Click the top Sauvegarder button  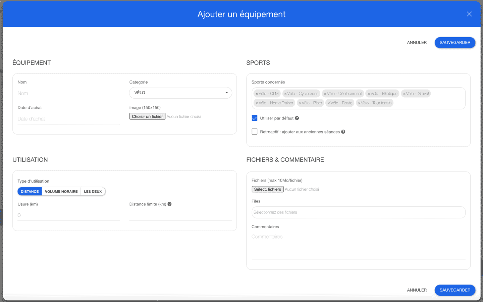coord(455,43)
